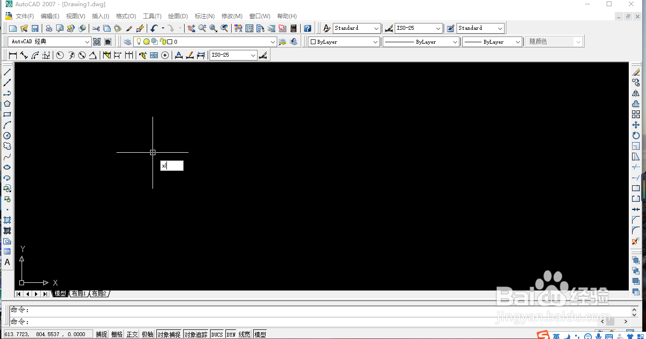
Task: Open the 编辑(E) menu
Action: pos(50,16)
